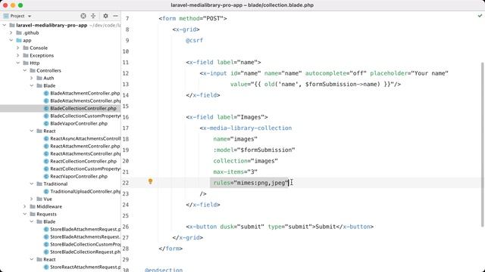Screen dimensions: 485x272
Task: Collapse the app folder
Action: tap(11, 40)
